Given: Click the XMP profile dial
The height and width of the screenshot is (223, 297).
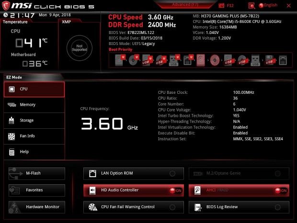Looking at the screenshot, I should point(80,48).
